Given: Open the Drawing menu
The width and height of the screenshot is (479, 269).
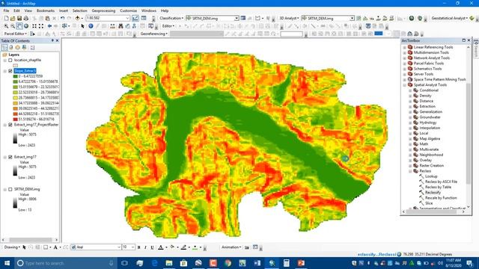Looking at the screenshot, I should coord(12,247).
